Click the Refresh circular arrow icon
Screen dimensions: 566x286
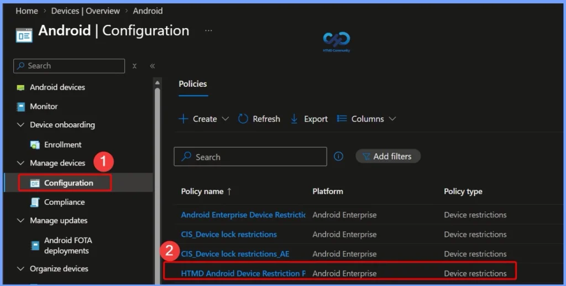[243, 119]
